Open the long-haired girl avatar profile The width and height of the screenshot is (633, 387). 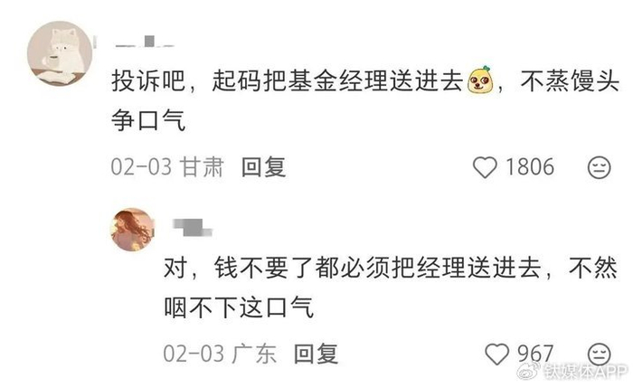[132, 230]
